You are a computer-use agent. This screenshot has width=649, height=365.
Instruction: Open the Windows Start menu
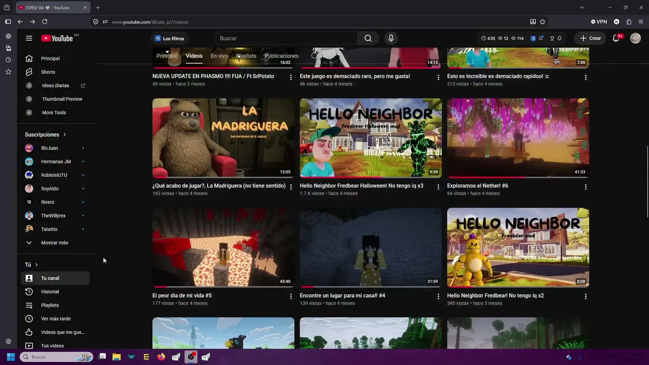(11, 357)
